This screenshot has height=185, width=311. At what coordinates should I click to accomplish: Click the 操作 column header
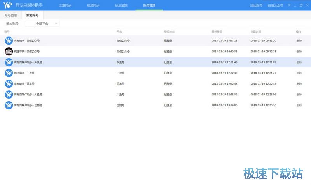(299, 32)
